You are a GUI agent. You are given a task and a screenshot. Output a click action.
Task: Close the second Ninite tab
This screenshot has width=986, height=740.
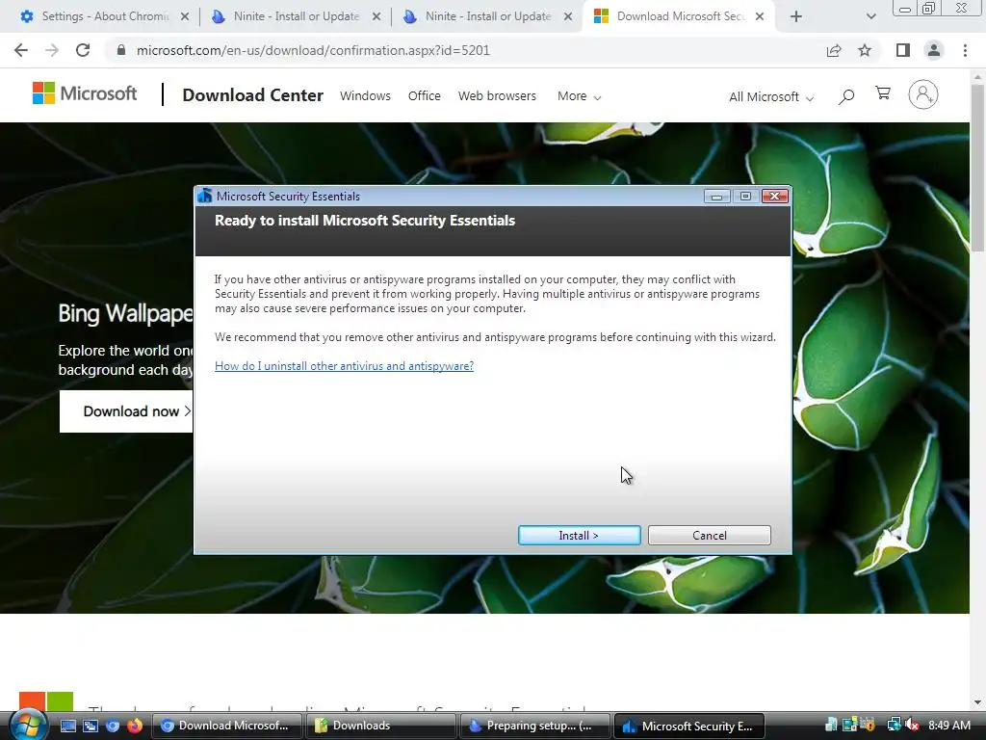pos(568,16)
